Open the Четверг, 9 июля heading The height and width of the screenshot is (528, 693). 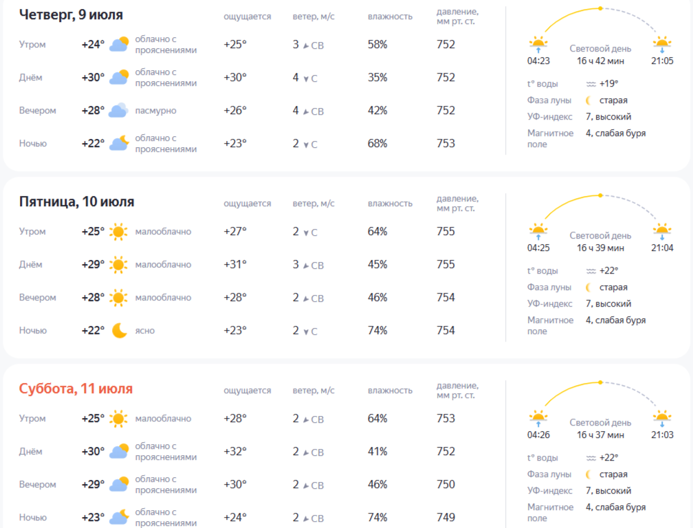71,14
